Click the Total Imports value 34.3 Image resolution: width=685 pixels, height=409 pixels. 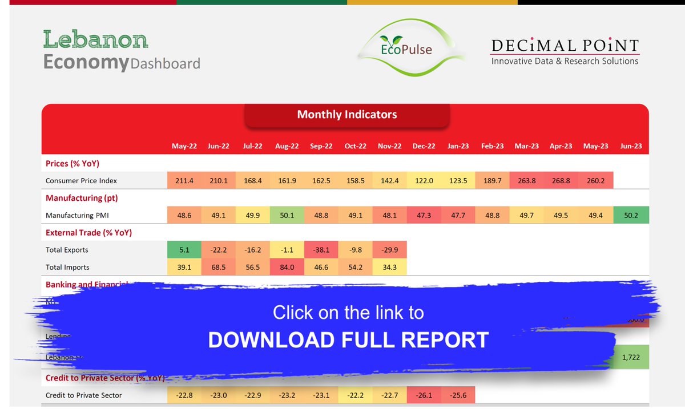point(389,267)
